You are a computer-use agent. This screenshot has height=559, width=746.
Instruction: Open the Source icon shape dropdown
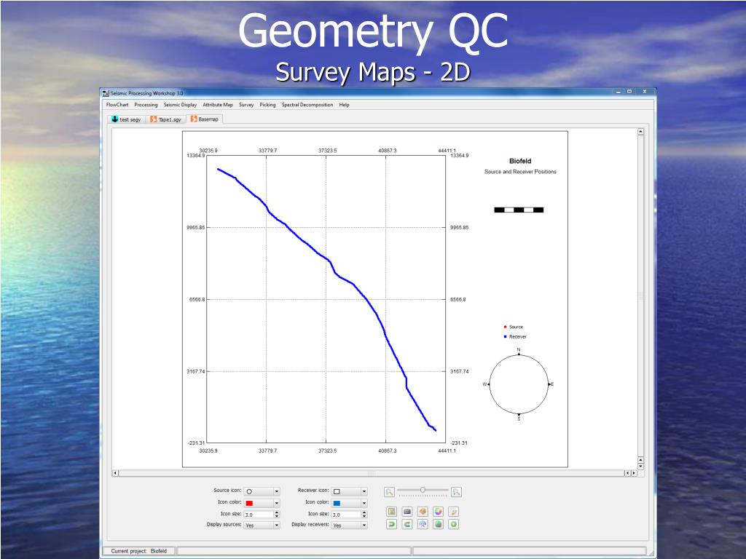coord(262,491)
